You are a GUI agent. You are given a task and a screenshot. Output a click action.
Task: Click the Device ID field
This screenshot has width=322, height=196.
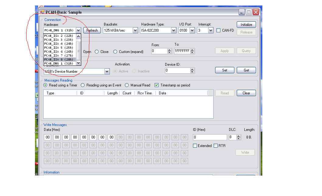(x=178, y=71)
